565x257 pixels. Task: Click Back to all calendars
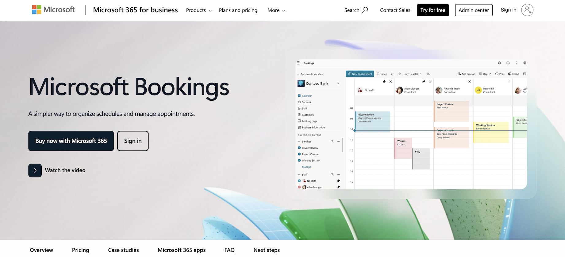(x=310, y=74)
